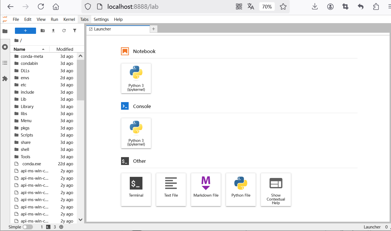Refresh the file browser list
391x231 pixels.
[x=64, y=31]
